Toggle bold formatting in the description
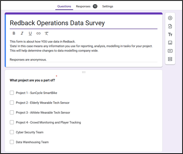Image resolution: width=183 pixels, height=154 pixels. click(14, 33)
